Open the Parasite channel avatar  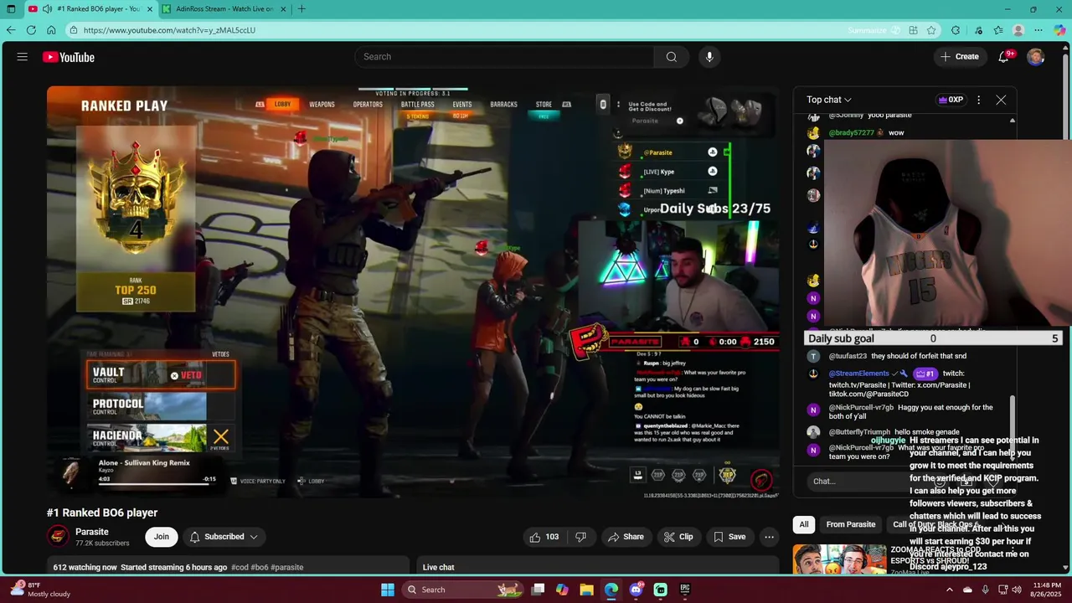(58, 537)
